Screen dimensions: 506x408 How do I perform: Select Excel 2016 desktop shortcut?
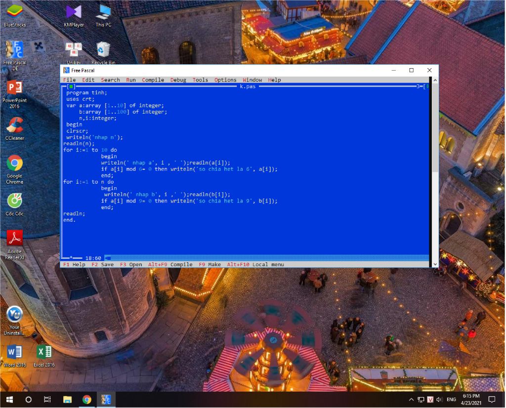coord(44,356)
